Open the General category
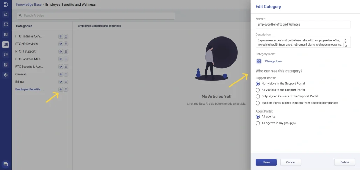Screen dimensions: 360x170 [20, 74]
